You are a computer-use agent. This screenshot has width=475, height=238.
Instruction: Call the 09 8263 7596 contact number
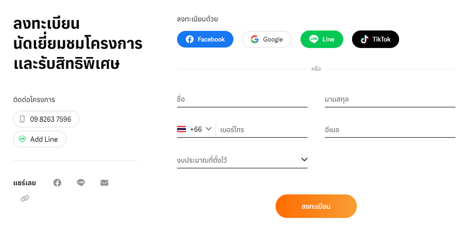click(46, 119)
